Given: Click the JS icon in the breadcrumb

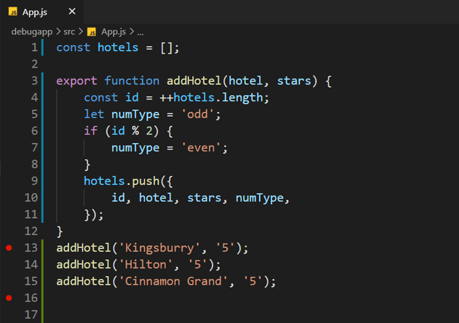Looking at the screenshot, I should pos(92,32).
